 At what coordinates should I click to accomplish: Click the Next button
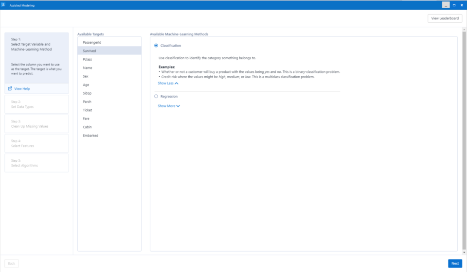(x=455, y=263)
